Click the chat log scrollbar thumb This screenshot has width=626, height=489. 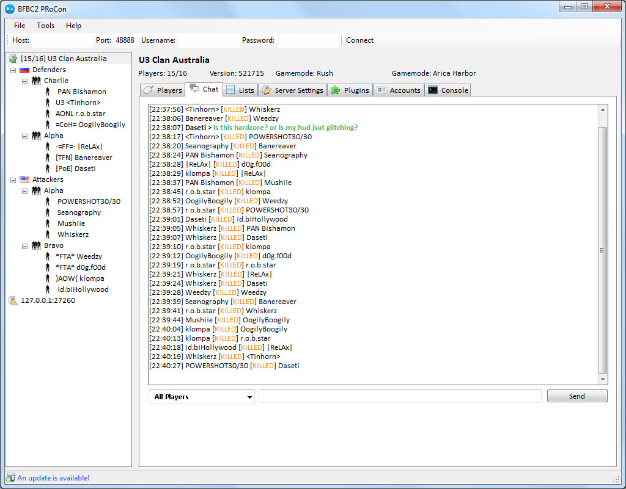[602, 250]
